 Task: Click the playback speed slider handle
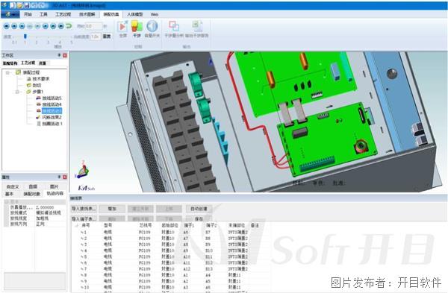click(x=25, y=37)
